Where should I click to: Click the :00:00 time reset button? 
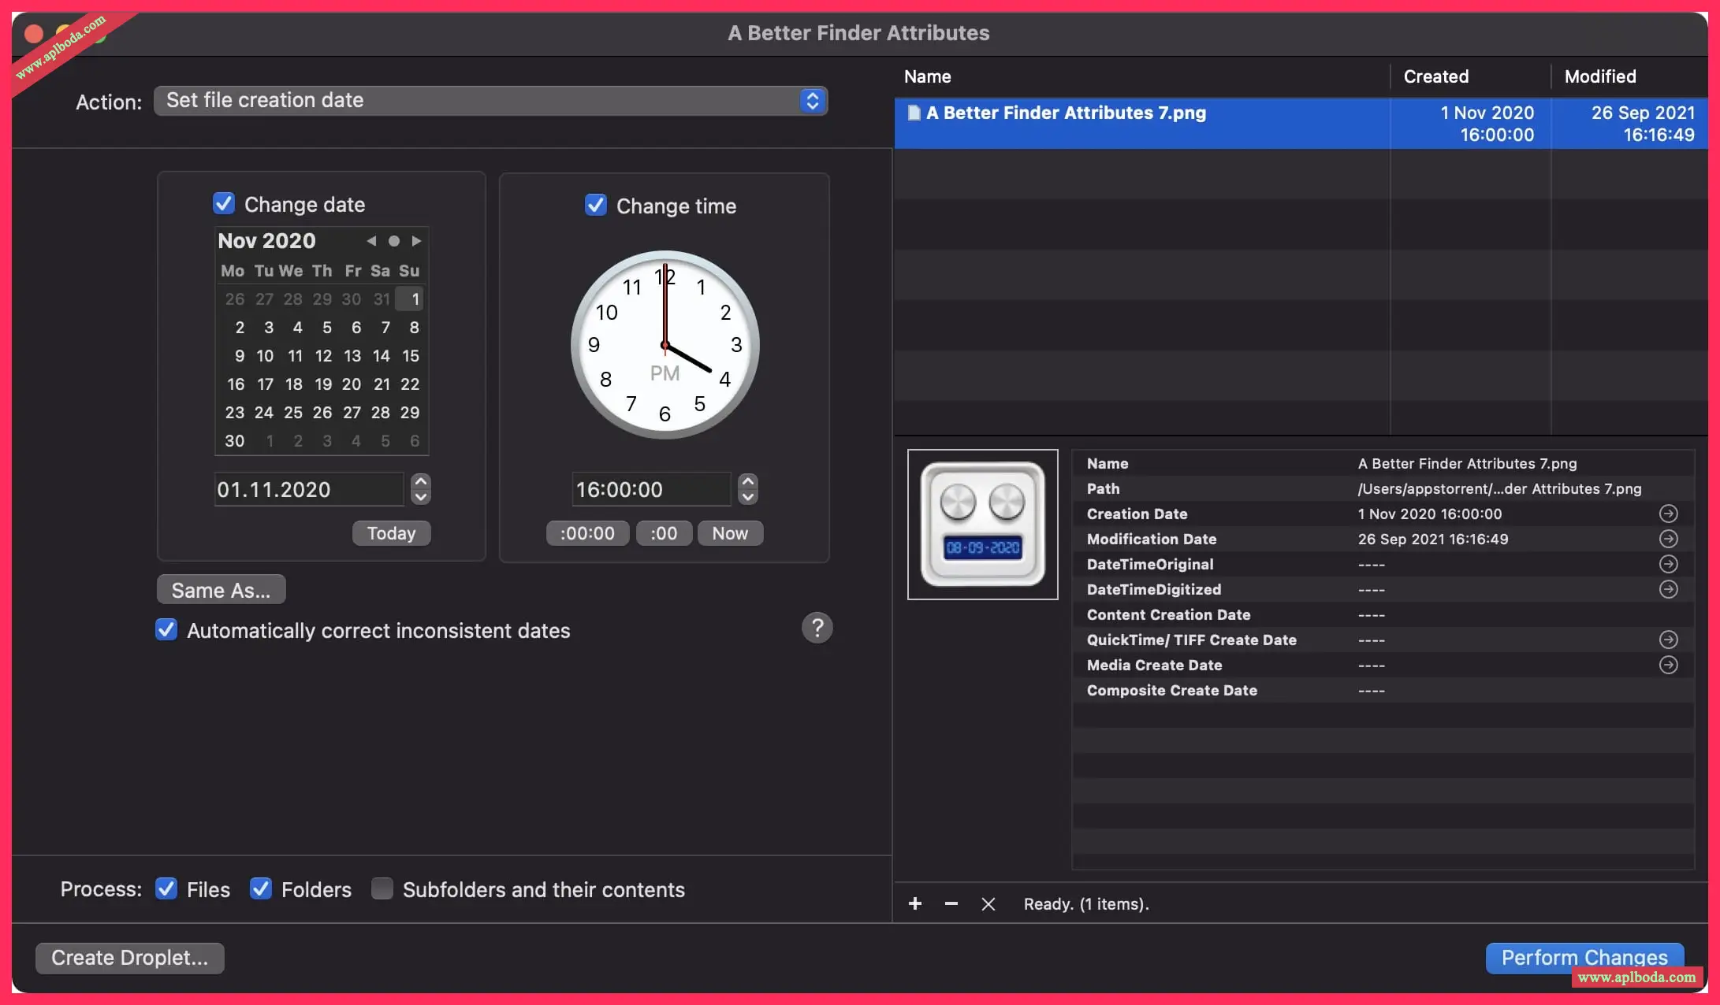[587, 533]
